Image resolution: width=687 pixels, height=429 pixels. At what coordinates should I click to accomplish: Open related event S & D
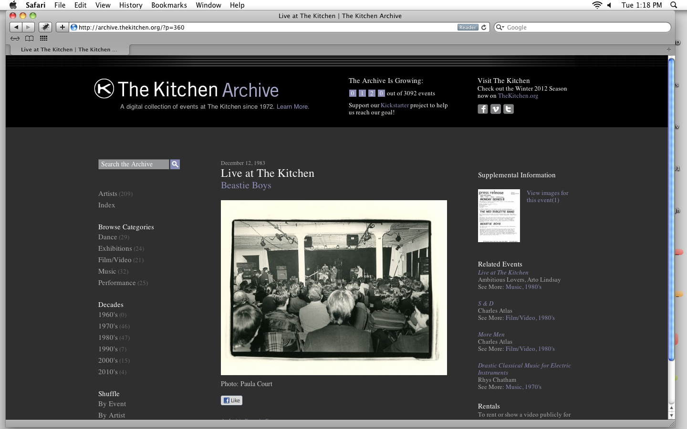click(486, 304)
